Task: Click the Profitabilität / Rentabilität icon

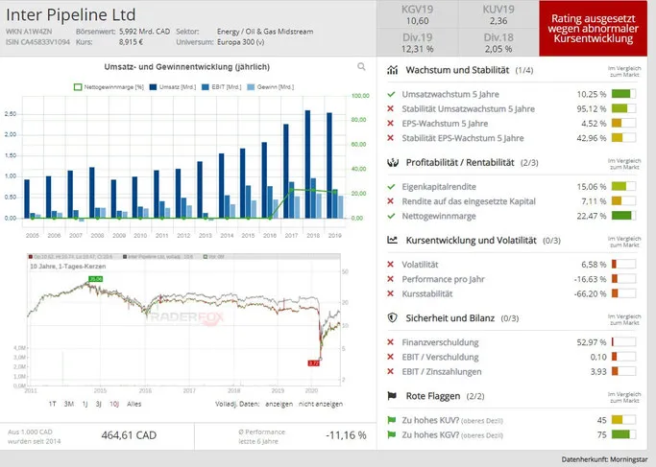Action: pyautogui.click(x=393, y=162)
